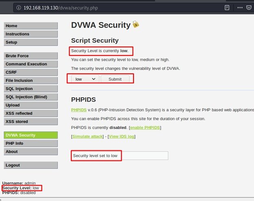
Task: Click the padlock icon beside DVWA Security heading
Action: tap(136, 24)
